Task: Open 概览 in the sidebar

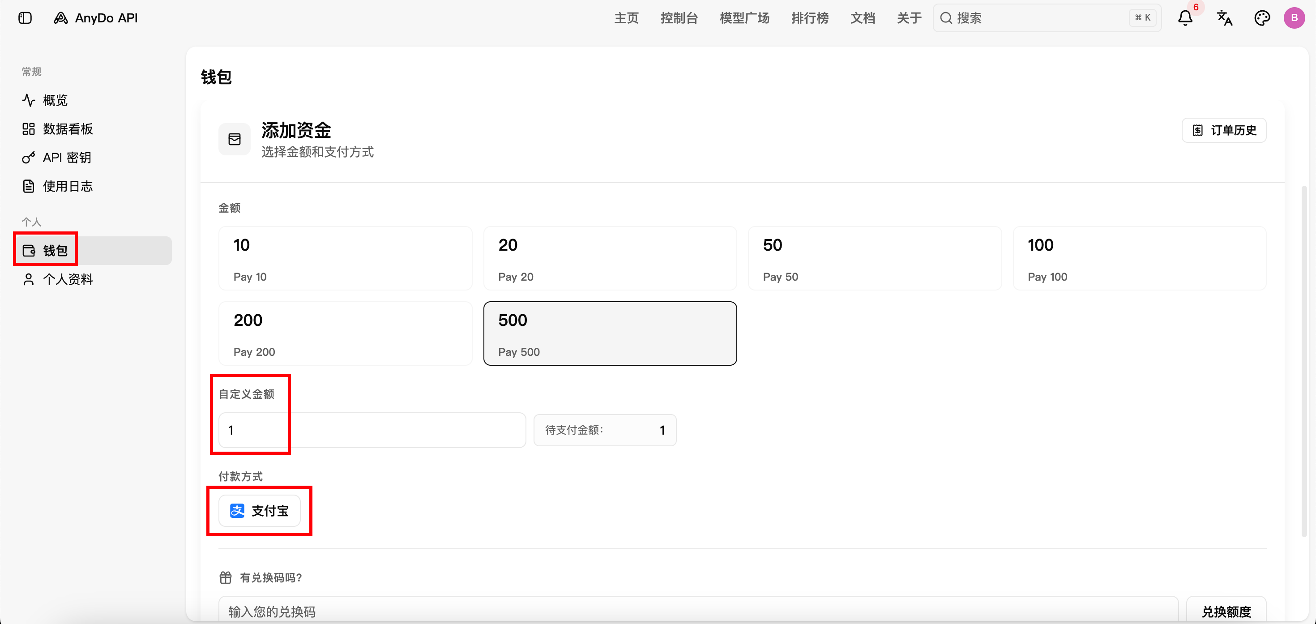Action: pos(94,100)
